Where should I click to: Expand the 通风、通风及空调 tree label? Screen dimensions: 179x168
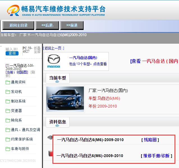[x=26, y=130]
